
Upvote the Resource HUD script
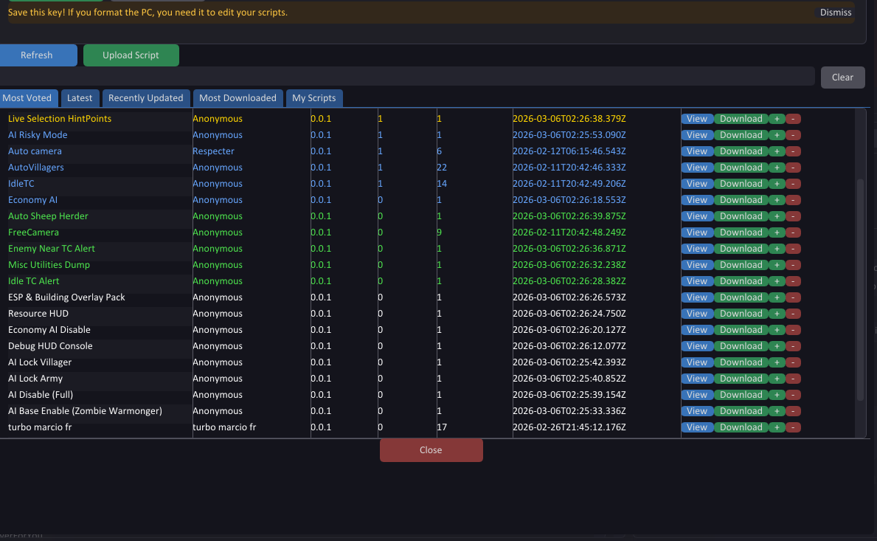point(777,314)
